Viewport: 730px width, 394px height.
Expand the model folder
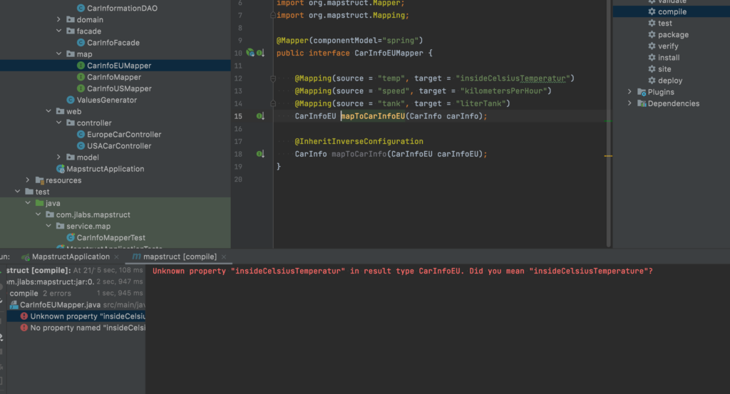[58, 157]
